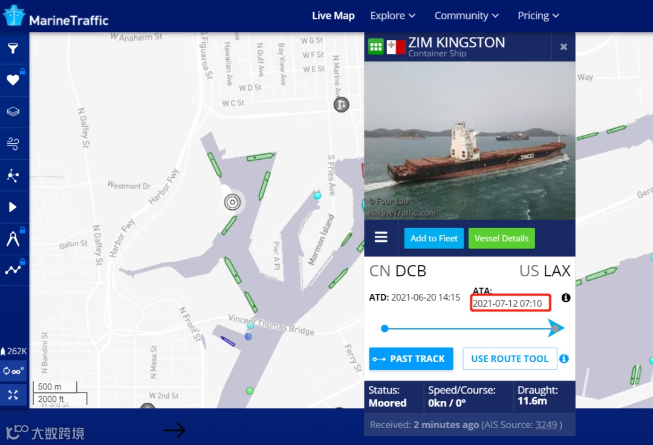
Task: Click the auto-refresh infinity icon
Action: 13,371
